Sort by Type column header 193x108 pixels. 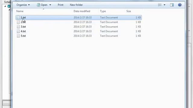(103, 11)
